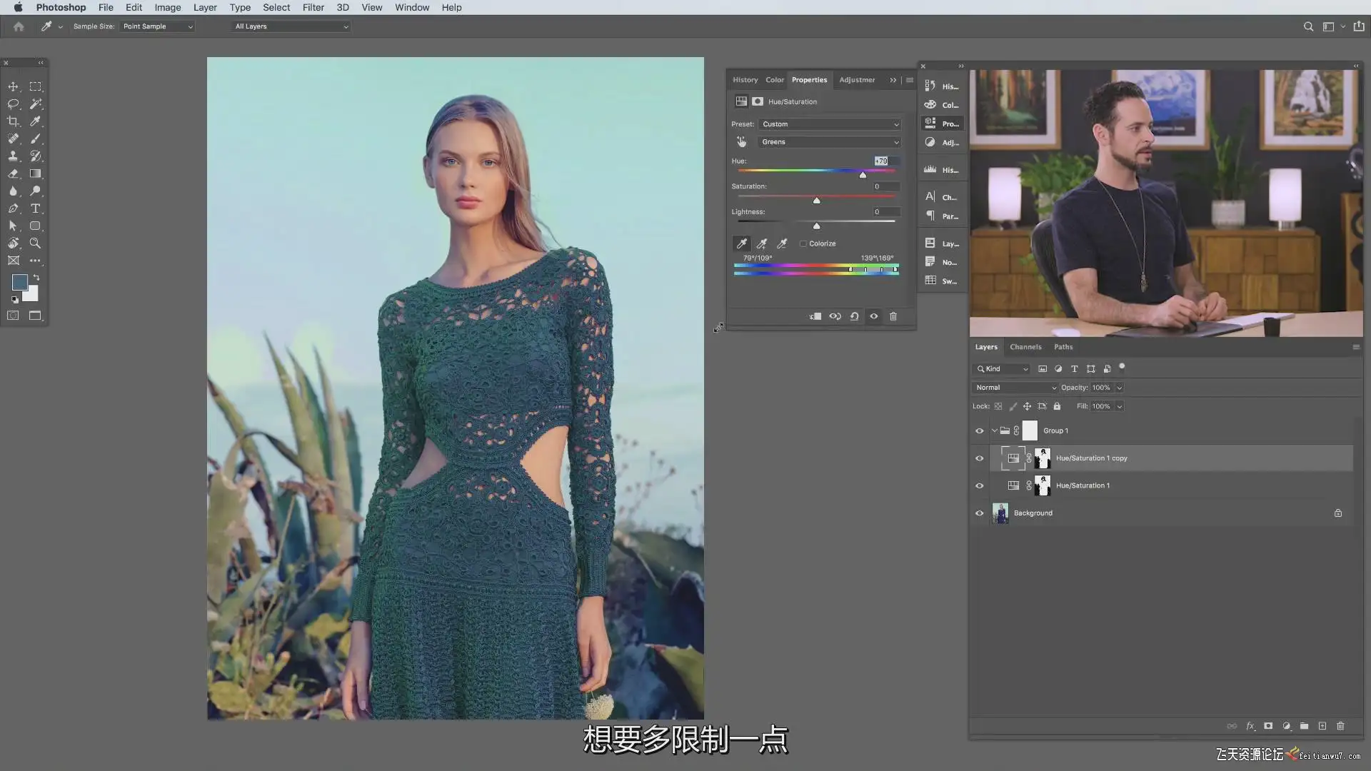The height and width of the screenshot is (771, 1371).
Task: Reset adjustment to defaults icon
Action: (x=854, y=316)
